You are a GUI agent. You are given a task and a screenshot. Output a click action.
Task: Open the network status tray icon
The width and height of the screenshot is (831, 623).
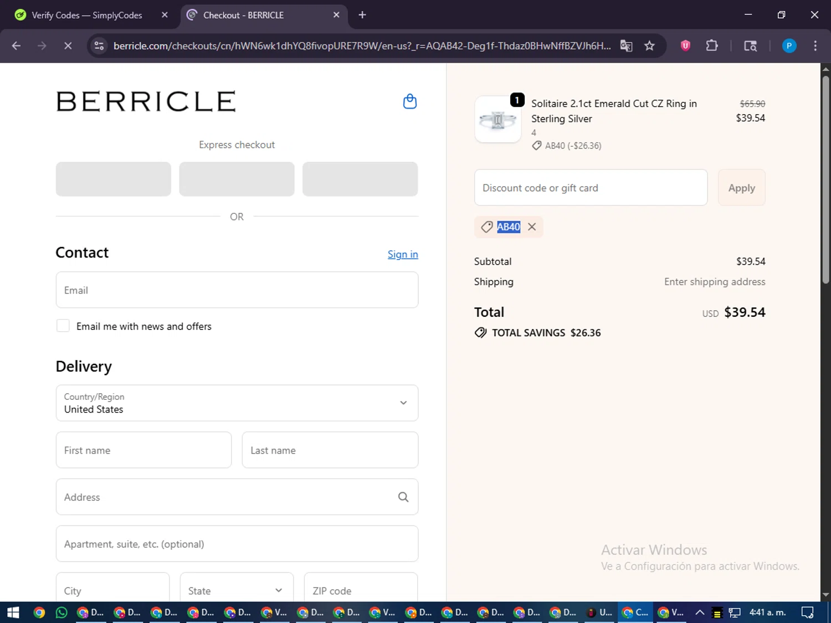coord(735,612)
